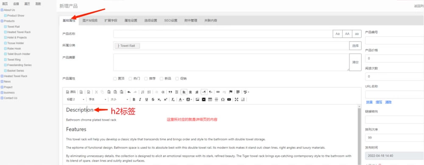Click the Paste from Word icon
The height and width of the screenshot is (165, 424).
point(121,92)
